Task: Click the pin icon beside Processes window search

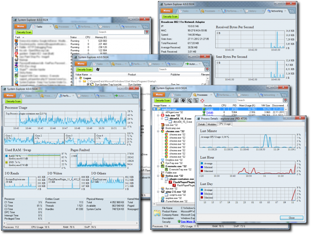Action: point(285,100)
